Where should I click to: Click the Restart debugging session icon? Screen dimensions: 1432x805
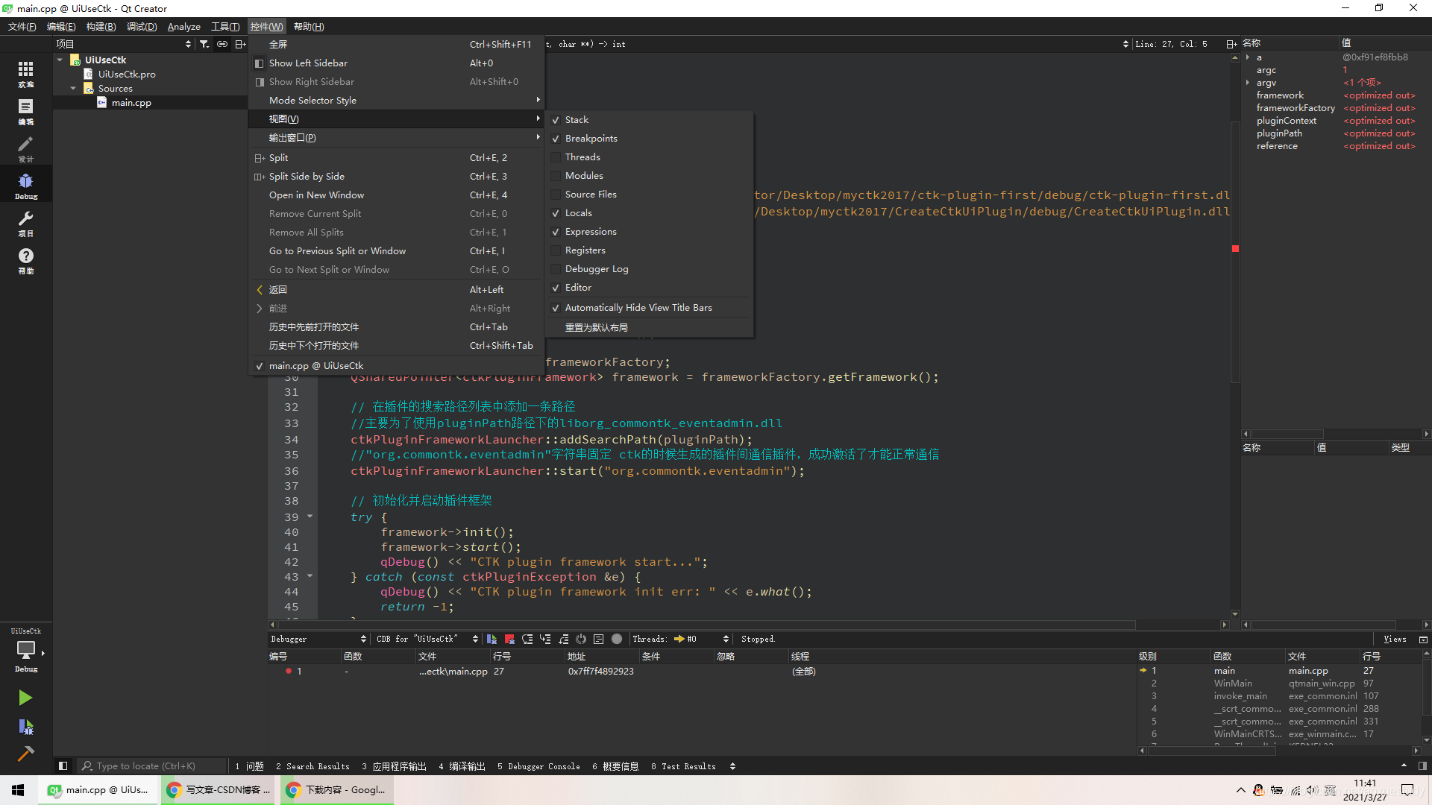pyautogui.click(x=581, y=639)
